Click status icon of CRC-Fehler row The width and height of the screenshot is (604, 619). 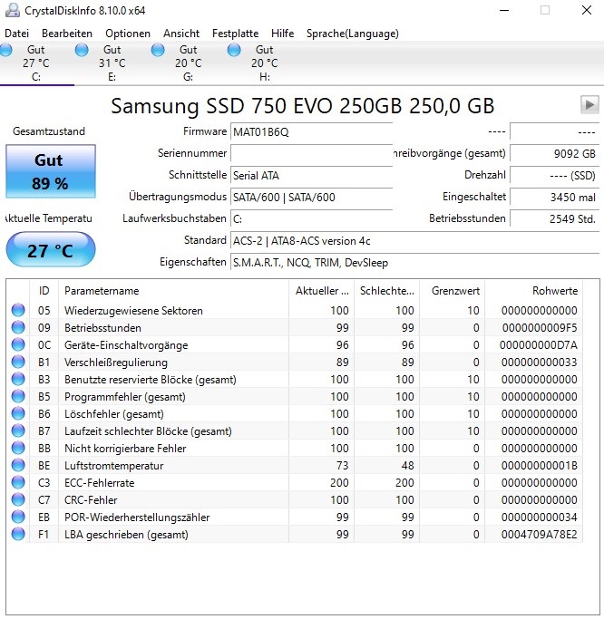pyautogui.click(x=18, y=499)
